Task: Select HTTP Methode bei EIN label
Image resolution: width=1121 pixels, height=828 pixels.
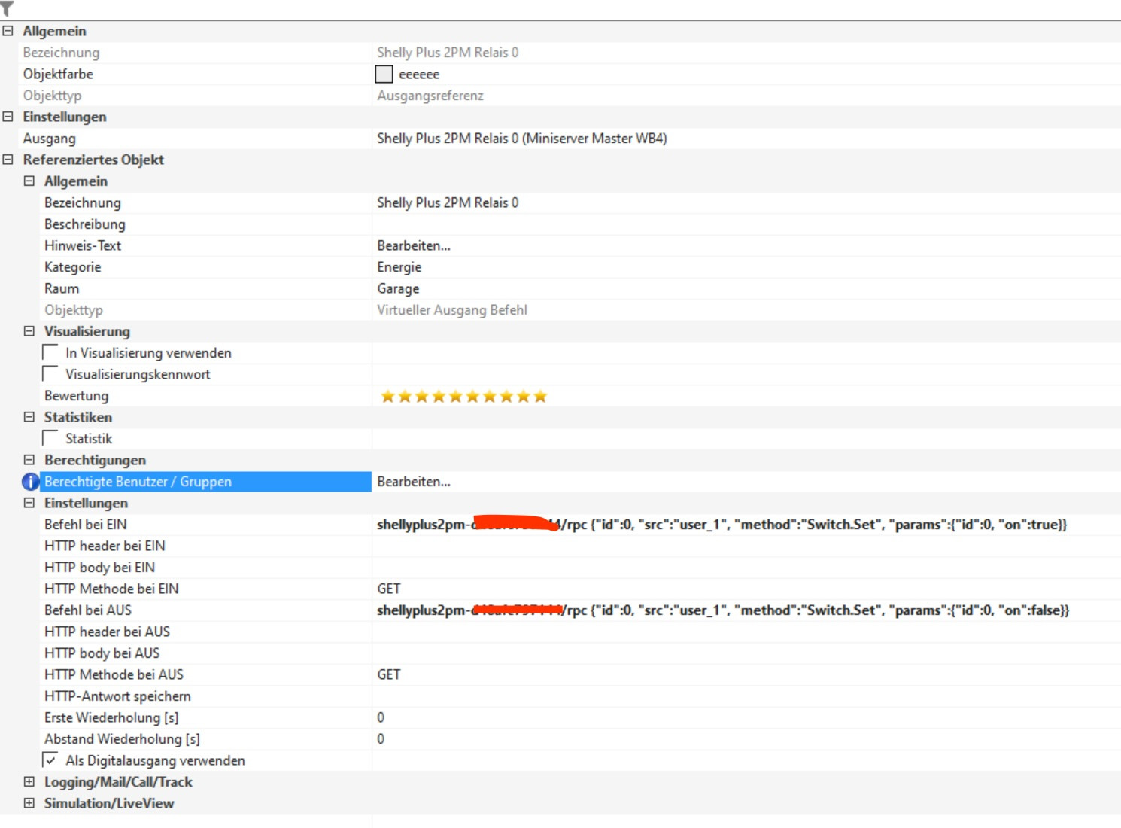Action: 111,589
